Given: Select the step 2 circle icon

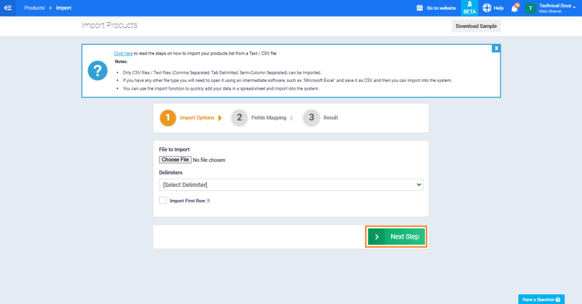Looking at the screenshot, I should point(239,118).
